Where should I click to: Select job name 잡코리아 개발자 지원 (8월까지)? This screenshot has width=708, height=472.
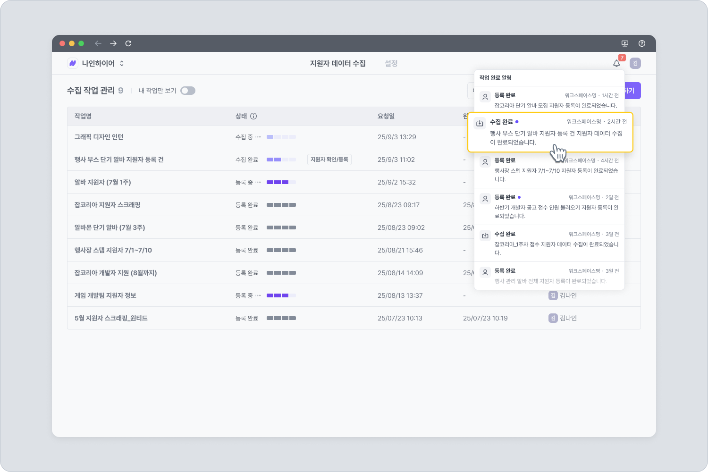tap(116, 273)
